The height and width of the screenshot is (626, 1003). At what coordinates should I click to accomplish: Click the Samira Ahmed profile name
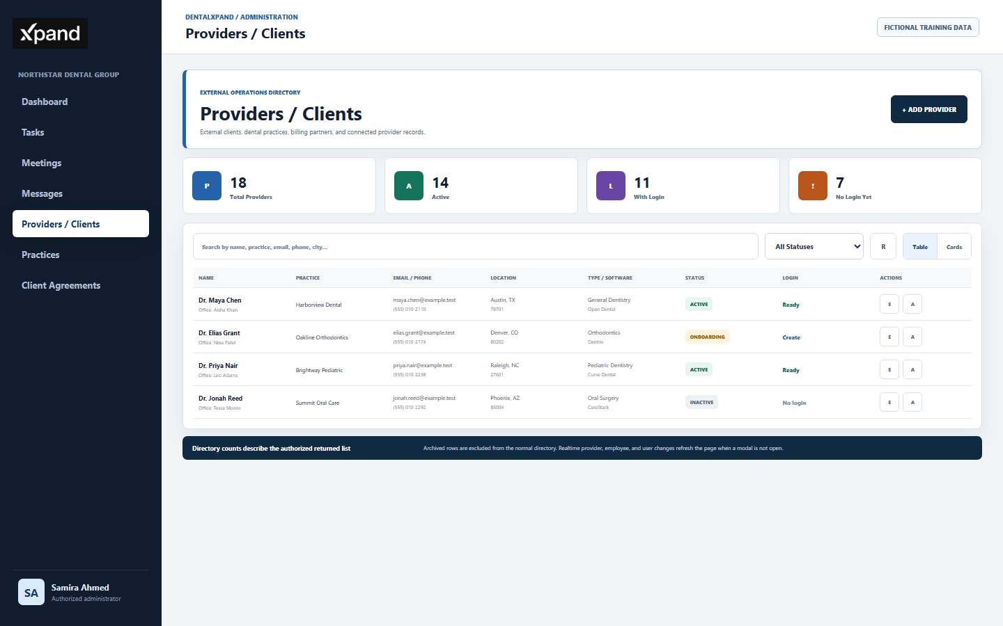[x=80, y=588]
